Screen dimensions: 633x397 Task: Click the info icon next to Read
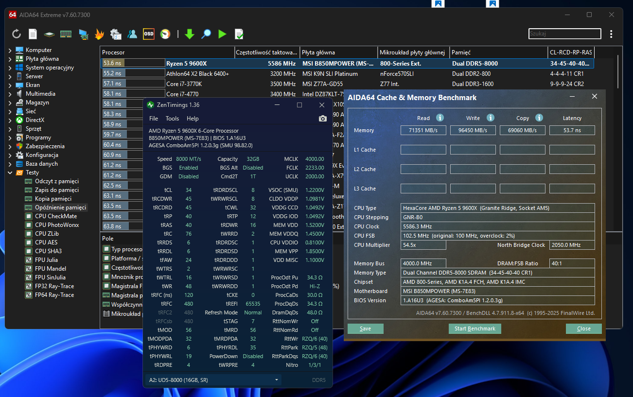440,118
